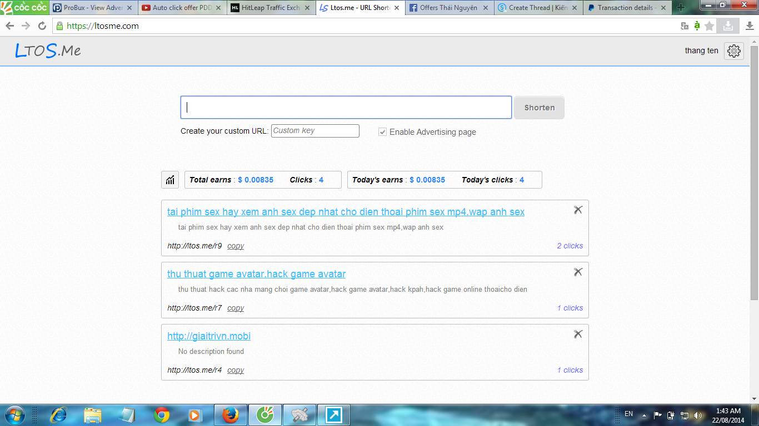Delete the 'tai phim sex hay' link entry

(x=578, y=210)
